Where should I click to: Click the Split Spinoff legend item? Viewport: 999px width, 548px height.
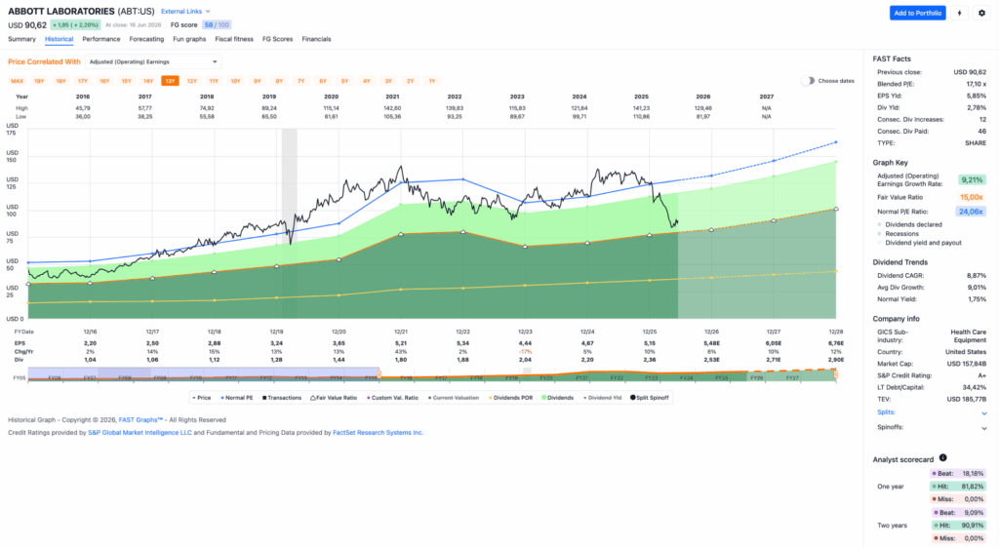tap(650, 398)
